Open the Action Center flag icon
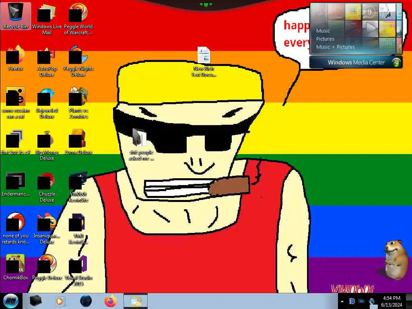Screen dimensions: 412x309 (352, 301)
